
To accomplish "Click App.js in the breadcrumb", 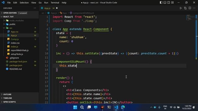I will point(54,13).
